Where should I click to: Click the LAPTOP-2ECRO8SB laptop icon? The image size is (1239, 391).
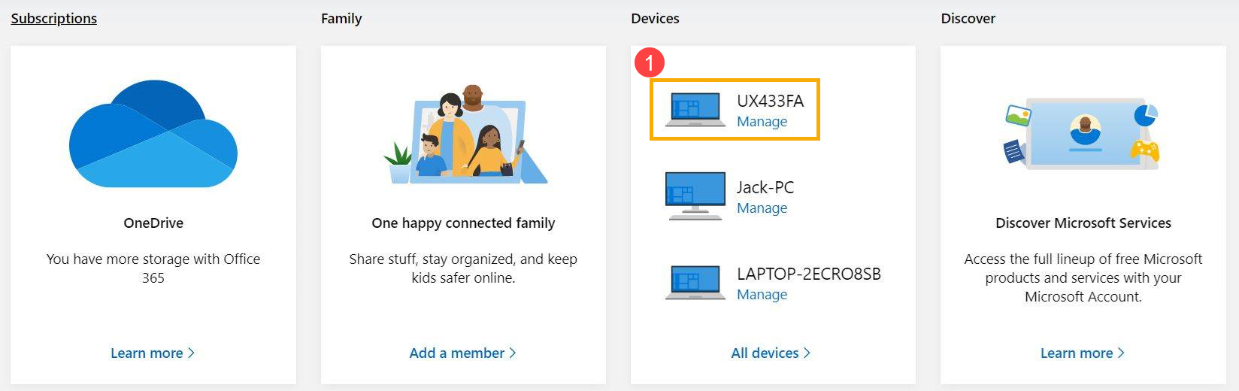695,283
